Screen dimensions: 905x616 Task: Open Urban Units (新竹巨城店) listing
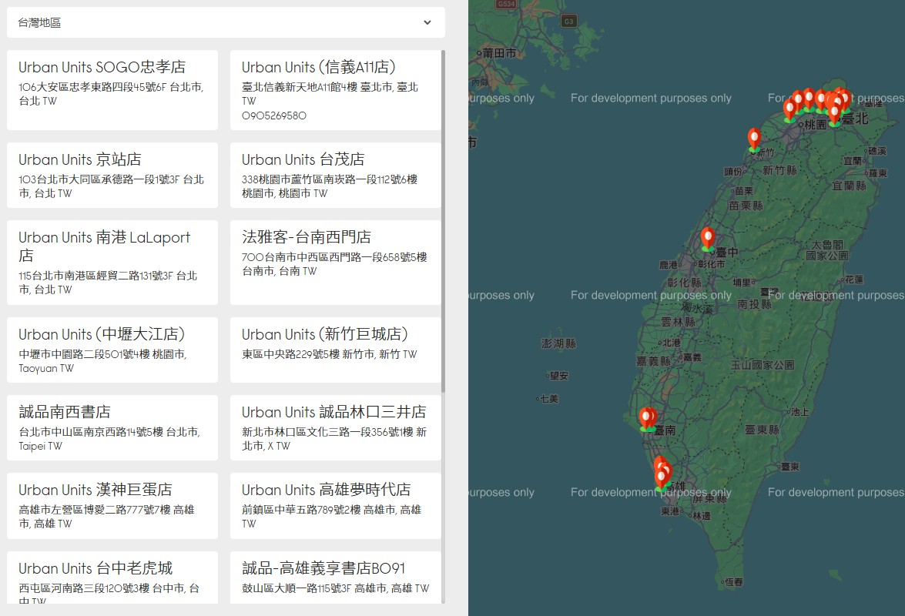click(335, 350)
